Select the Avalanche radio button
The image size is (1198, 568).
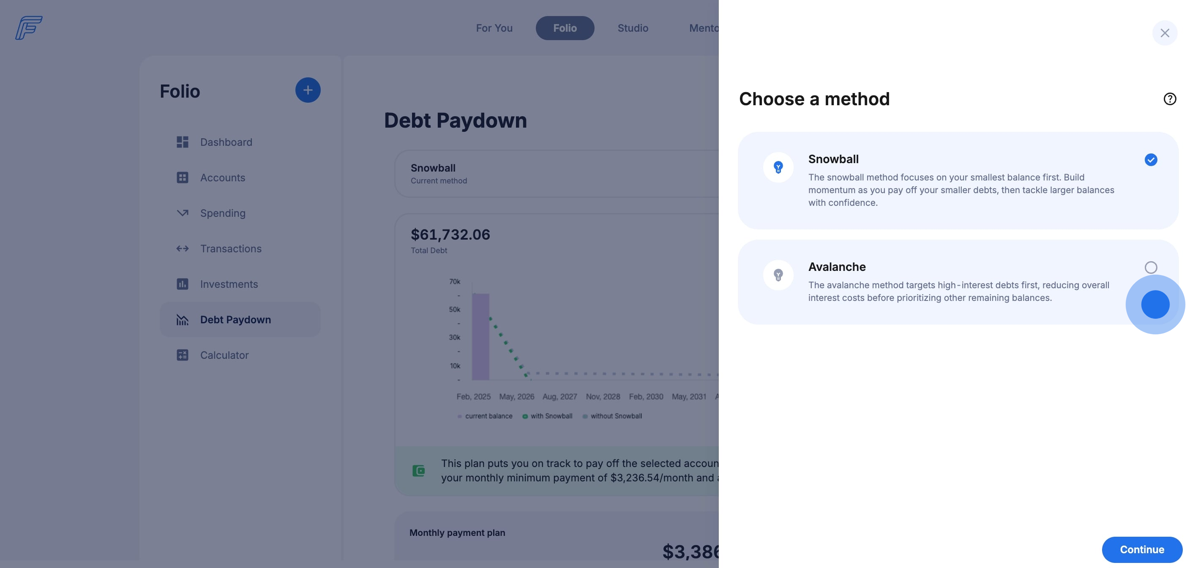(1150, 268)
